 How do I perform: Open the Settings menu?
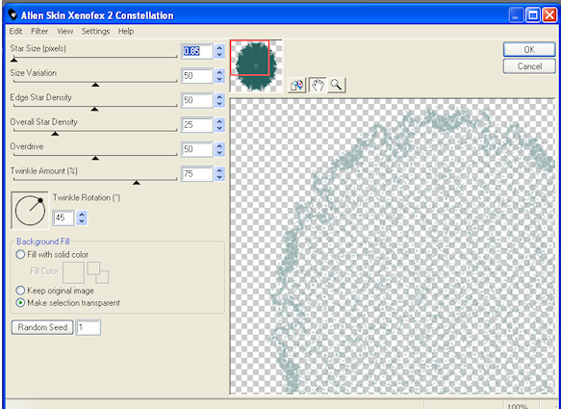pos(95,31)
